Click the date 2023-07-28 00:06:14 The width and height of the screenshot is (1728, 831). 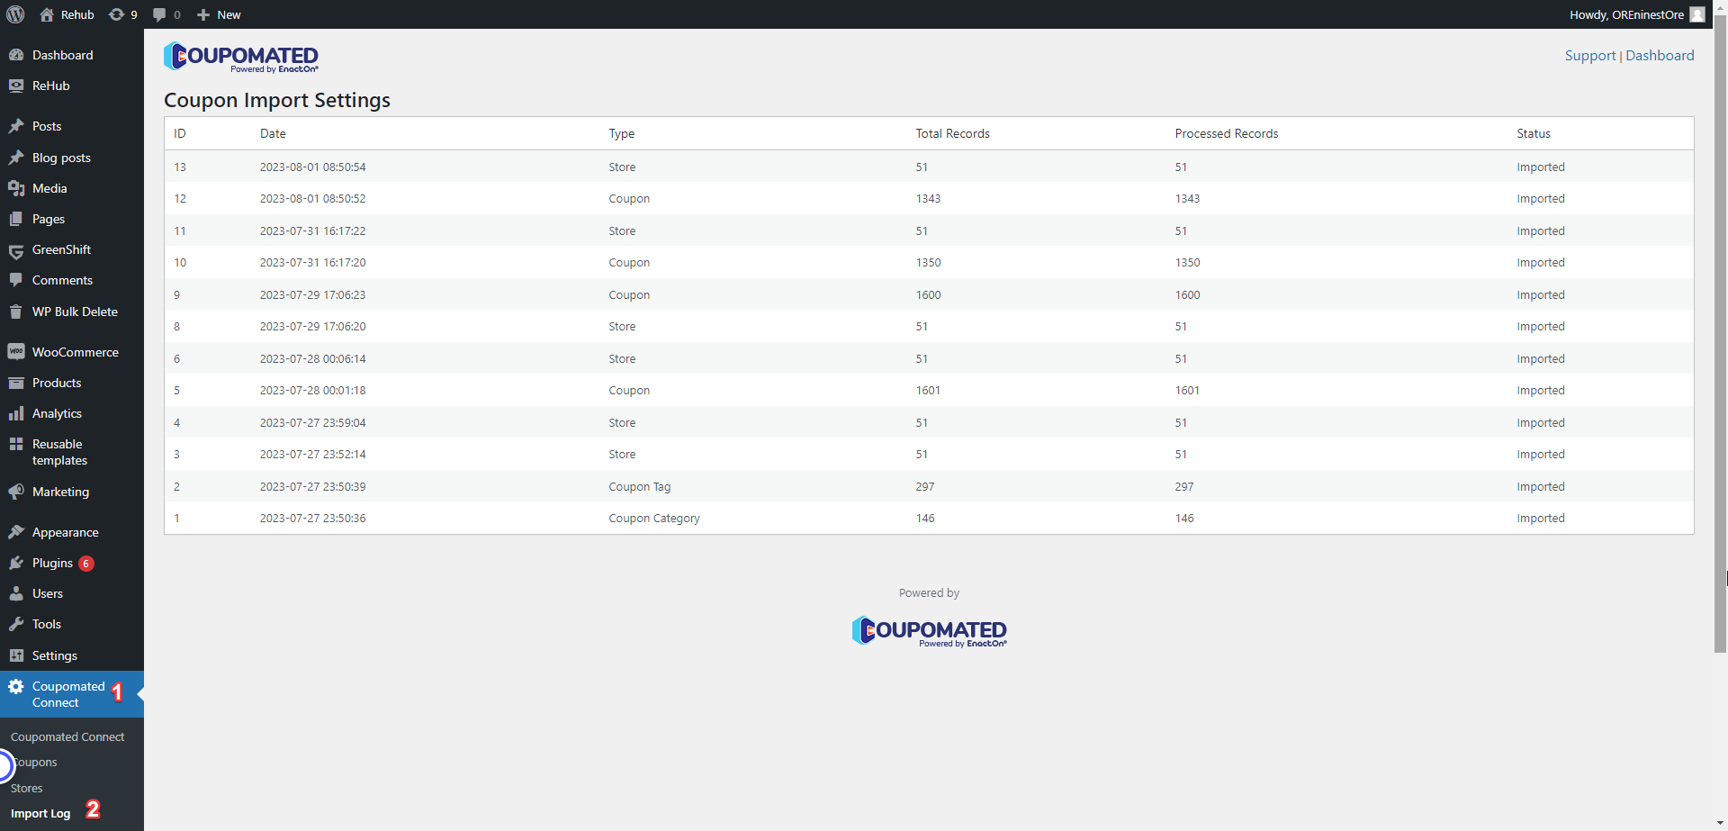312,358
